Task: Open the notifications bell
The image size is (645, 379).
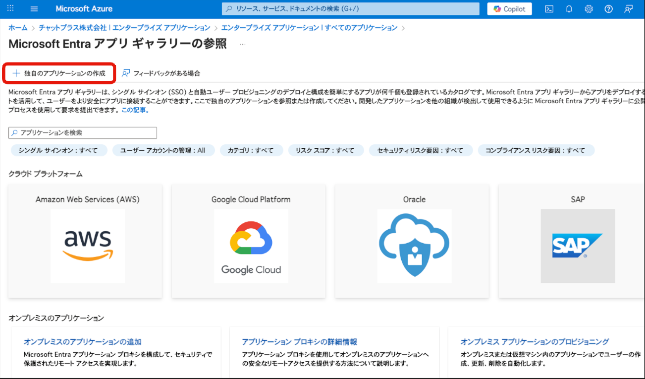Action: coord(569,9)
